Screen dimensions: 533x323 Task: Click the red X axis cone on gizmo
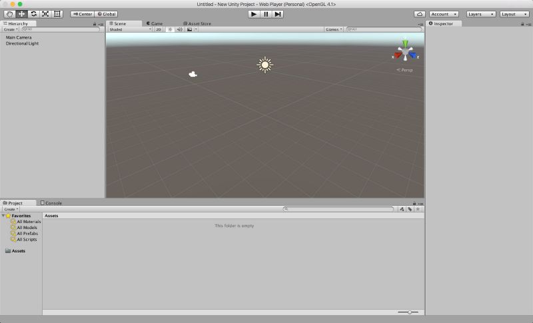tap(398, 55)
